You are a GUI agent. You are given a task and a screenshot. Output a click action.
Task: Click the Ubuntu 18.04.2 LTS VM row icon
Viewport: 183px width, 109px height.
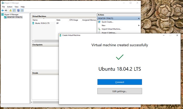33,23
